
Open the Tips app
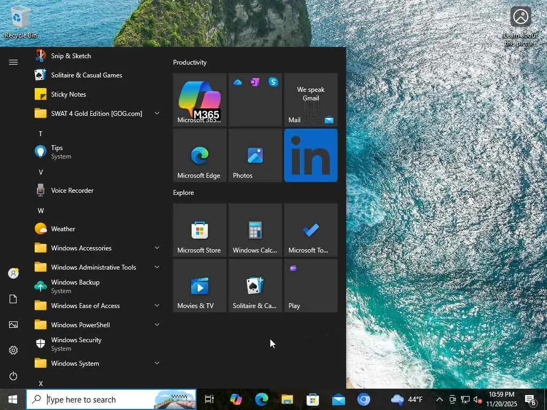(97, 152)
